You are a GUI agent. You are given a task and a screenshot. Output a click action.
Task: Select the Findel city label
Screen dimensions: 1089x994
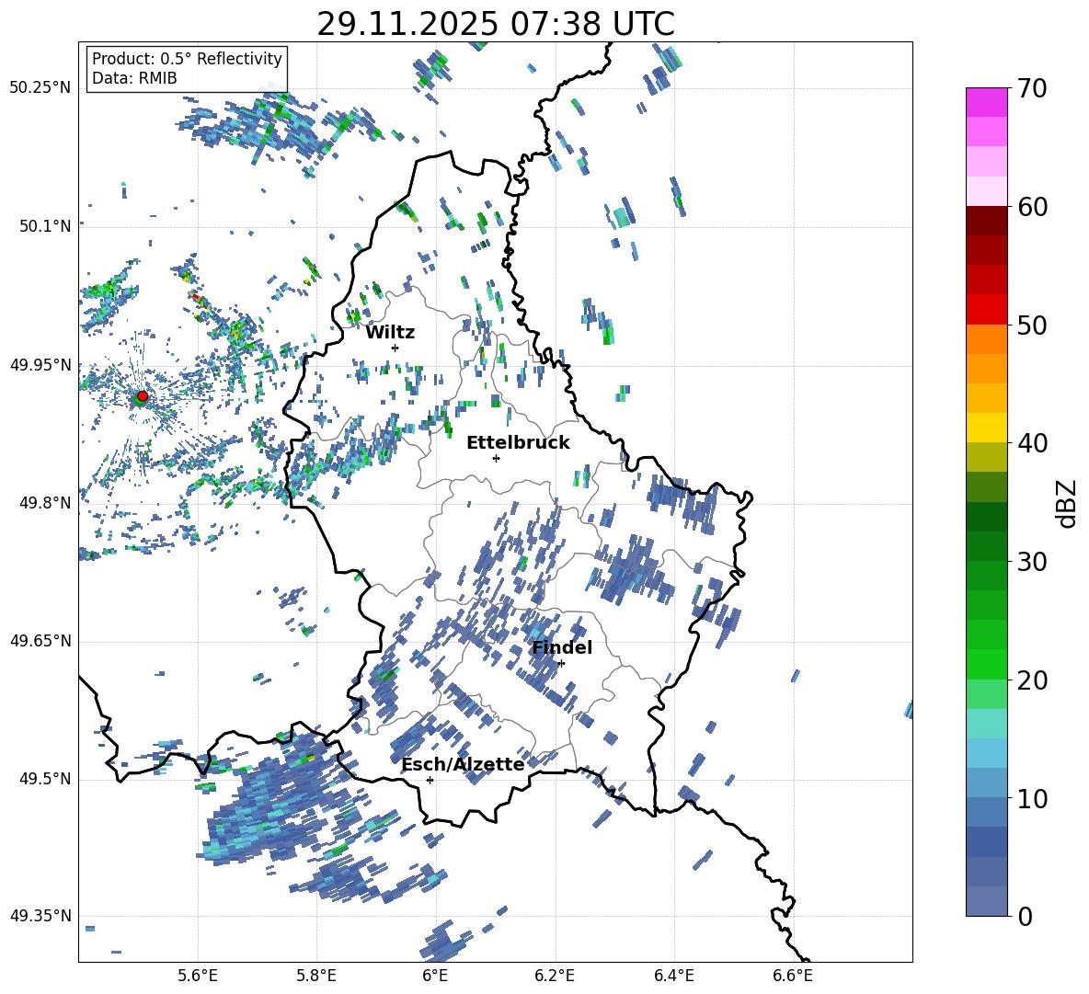[x=562, y=648]
